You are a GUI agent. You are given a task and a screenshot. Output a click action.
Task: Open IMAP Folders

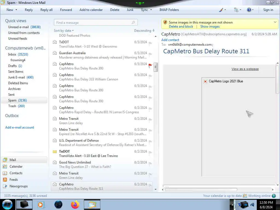tap(169, 10)
